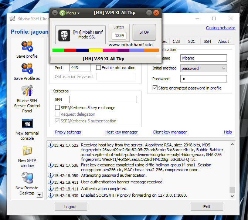
Task: Click the Username field showing Mbaho
Action: click(204, 58)
